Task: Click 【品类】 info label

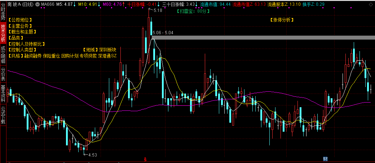Action: pyautogui.click(x=16, y=38)
